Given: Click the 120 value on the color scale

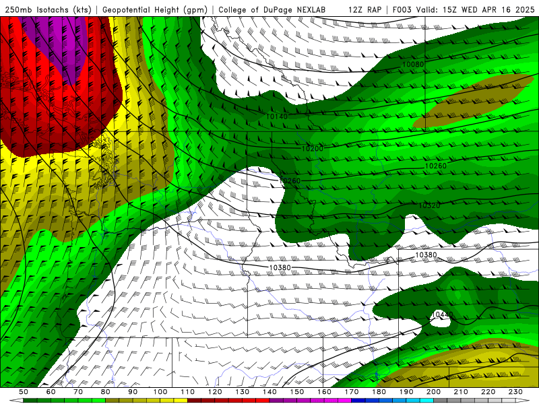Looking at the screenshot, I should pos(215,392).
